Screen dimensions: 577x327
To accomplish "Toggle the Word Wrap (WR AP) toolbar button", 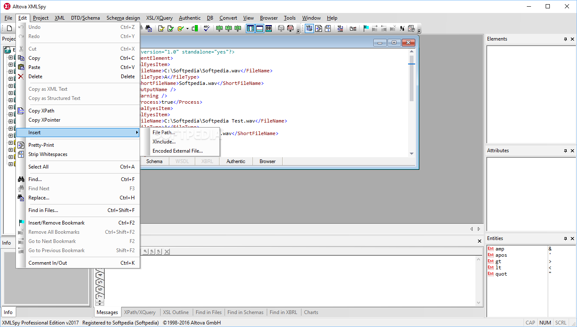I will [x=309, y=28].
